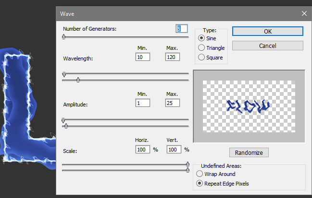Click the Scale Vert. percentage field
Image resolution: width=312 pixels, height=198 pixels.
click(x=174, y=150)
